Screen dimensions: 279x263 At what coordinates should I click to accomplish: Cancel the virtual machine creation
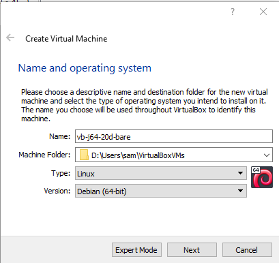click(247, 250)
